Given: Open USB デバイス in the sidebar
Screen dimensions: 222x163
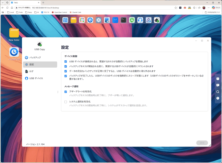Looking at the screenshot, I should coord(40,78).
